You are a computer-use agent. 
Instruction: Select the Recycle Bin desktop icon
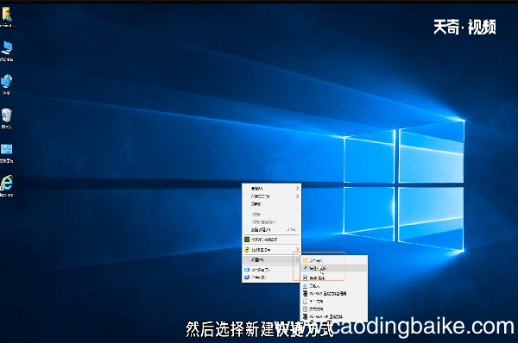tap(7, 118)
